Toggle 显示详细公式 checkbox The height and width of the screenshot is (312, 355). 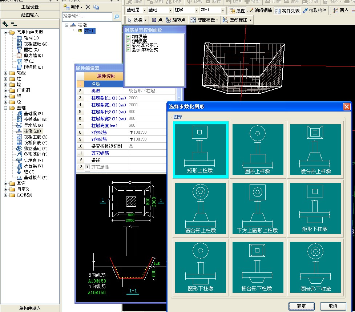(128, 50)
